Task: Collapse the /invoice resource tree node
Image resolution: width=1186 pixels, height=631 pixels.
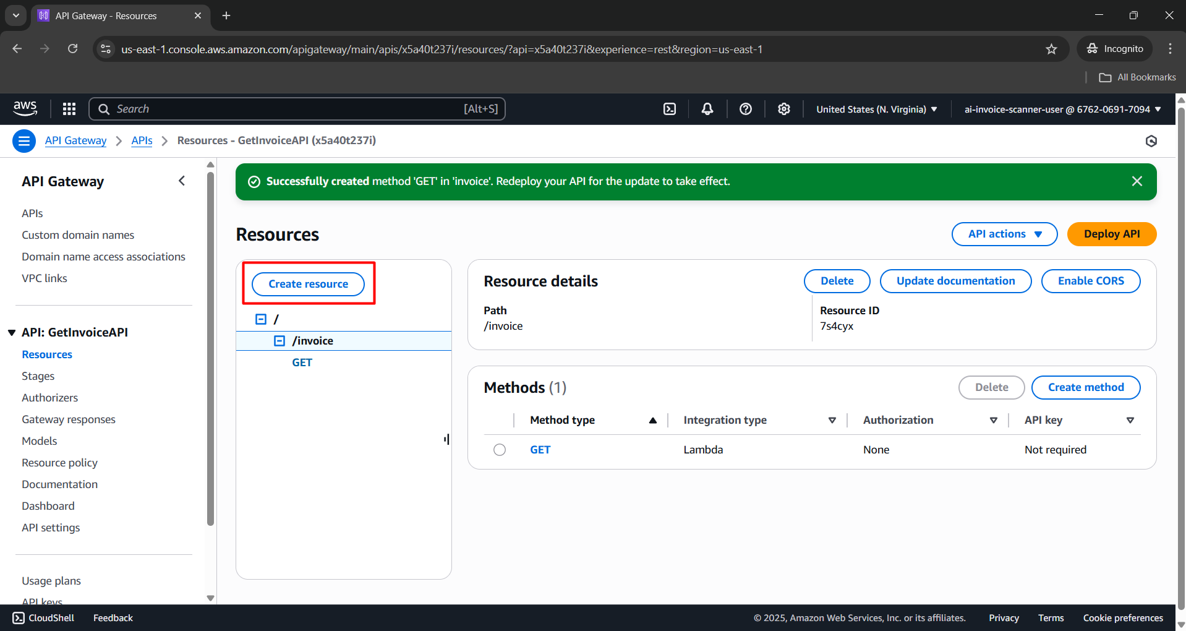Action: [x=279, y=341]
